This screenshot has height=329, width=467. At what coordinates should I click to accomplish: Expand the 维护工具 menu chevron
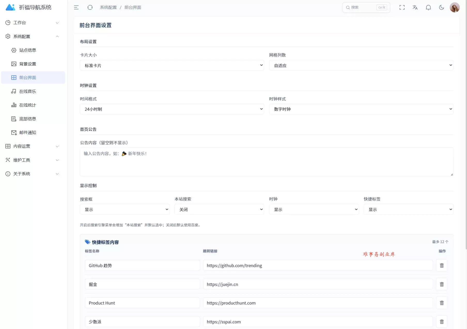click(57, 160)
